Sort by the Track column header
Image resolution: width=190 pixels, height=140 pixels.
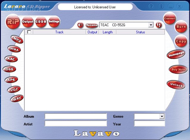click(x=59, y=32)
